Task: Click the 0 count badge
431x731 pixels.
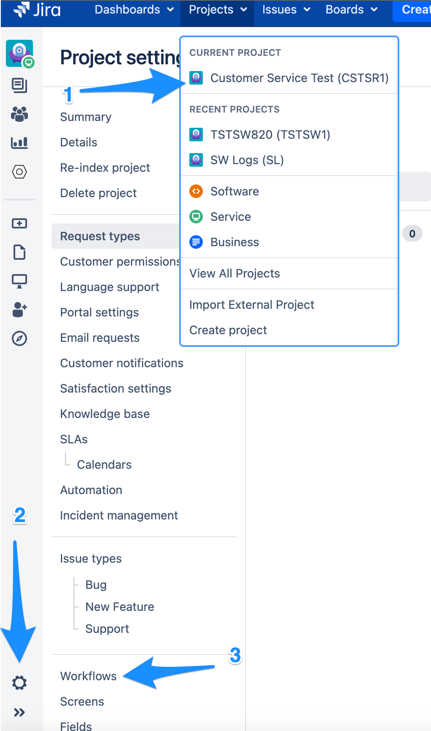Action: 412,234
